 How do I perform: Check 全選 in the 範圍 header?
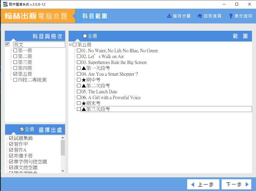(x=85, y=36)
